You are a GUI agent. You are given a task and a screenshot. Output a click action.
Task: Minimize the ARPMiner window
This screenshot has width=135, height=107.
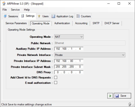tap(108, 3)
